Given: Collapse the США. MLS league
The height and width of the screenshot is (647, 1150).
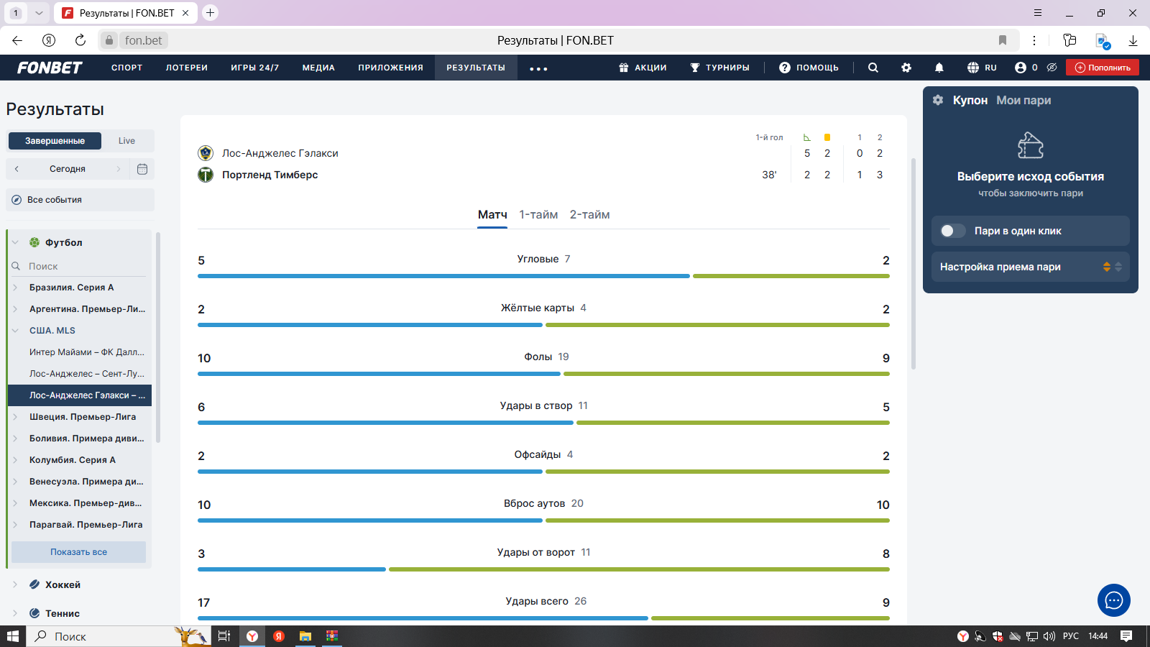Looking at the screenshot, I should (x=15, y=331).
